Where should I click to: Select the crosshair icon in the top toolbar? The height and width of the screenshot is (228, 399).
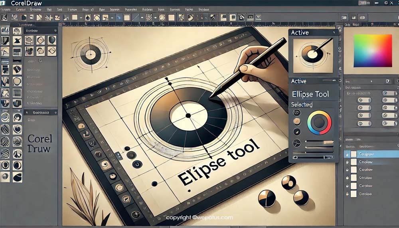click(105, 18)
